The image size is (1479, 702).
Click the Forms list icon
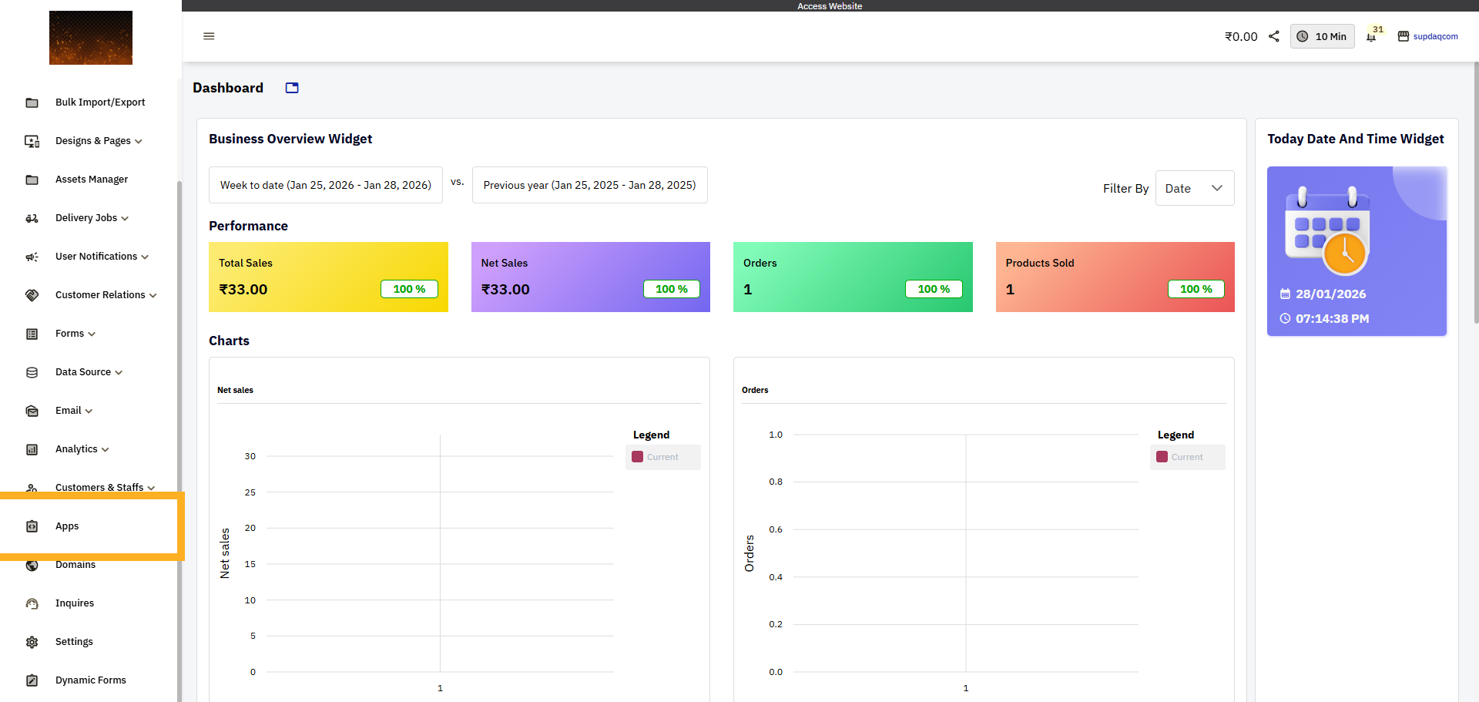click(x=32, y=334)
